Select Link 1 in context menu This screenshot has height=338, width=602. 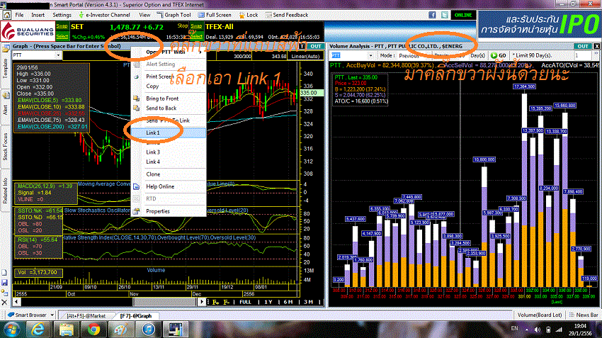click(169, 133)
